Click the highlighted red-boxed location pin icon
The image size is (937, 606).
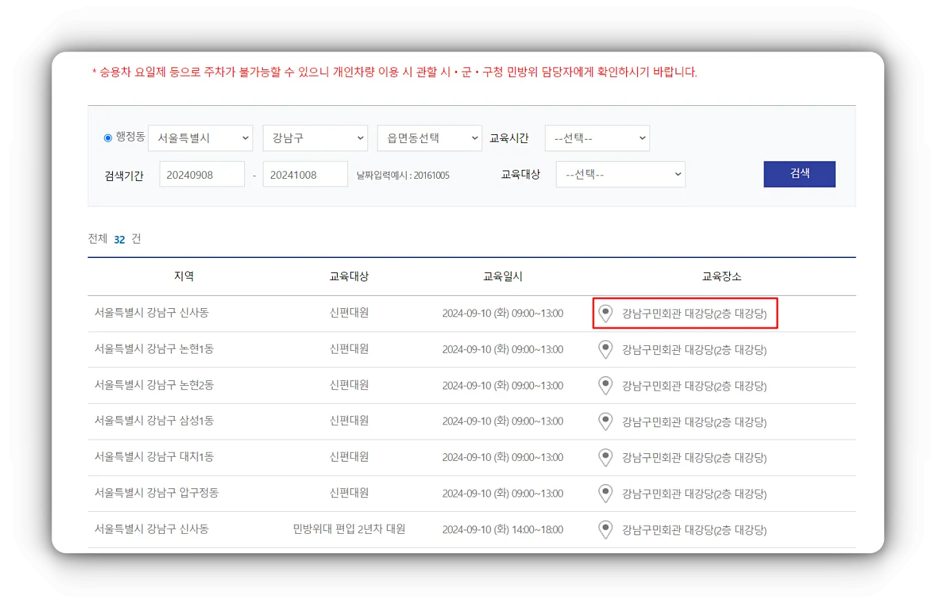[605, 313]
